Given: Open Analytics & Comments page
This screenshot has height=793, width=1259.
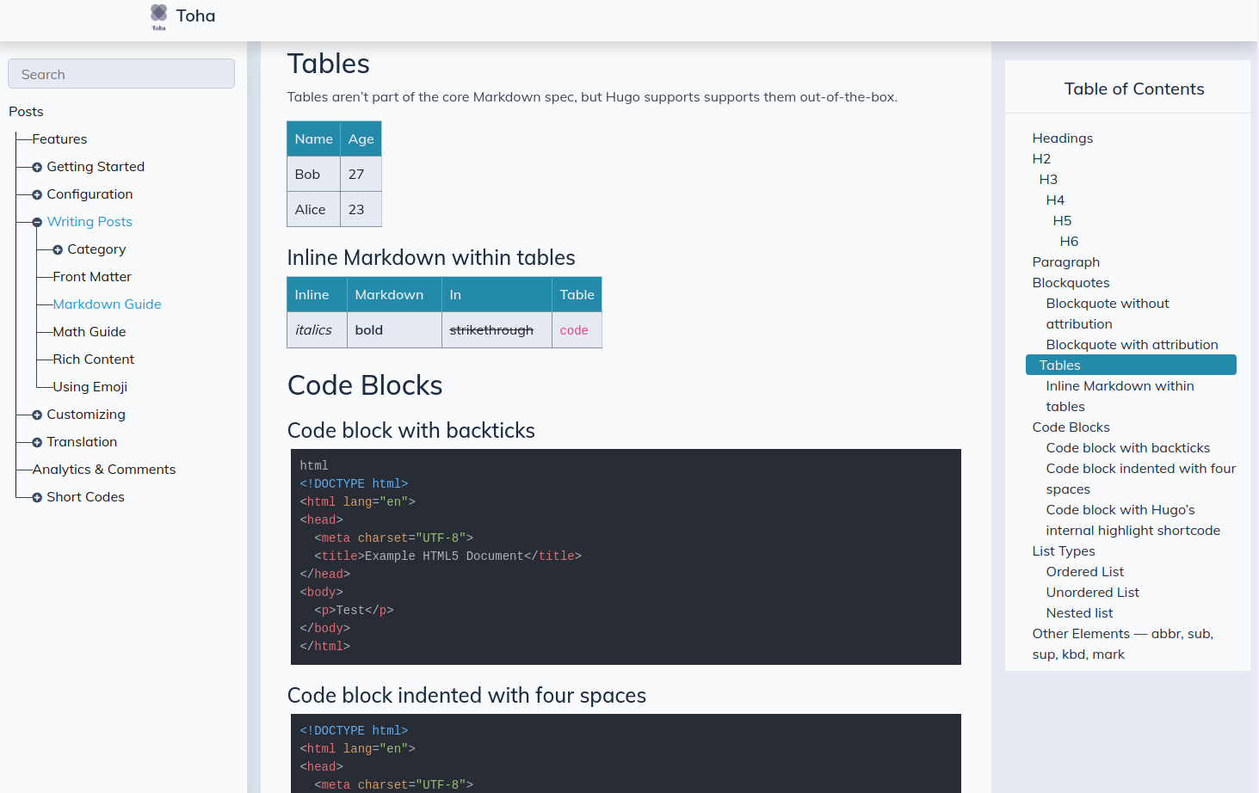Looking at the screenshot, I should pyautogui.click(x=104, y=470).
